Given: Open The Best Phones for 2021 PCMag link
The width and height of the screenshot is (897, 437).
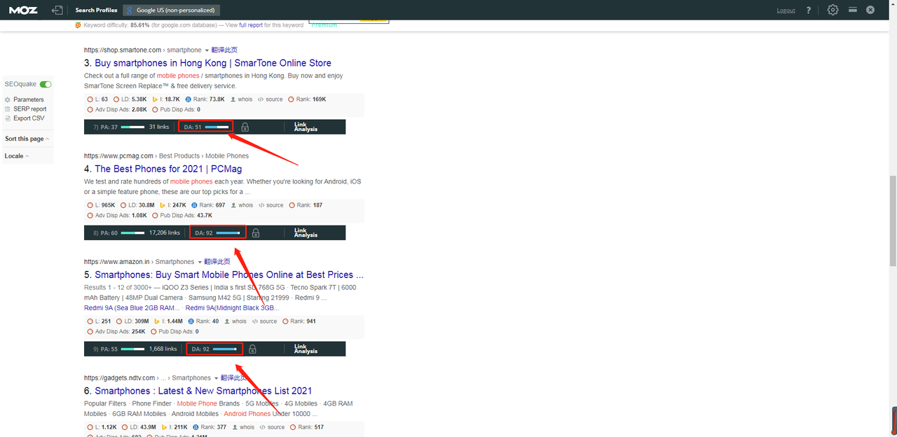Looking at the screenshot, I should click(168, 169).
